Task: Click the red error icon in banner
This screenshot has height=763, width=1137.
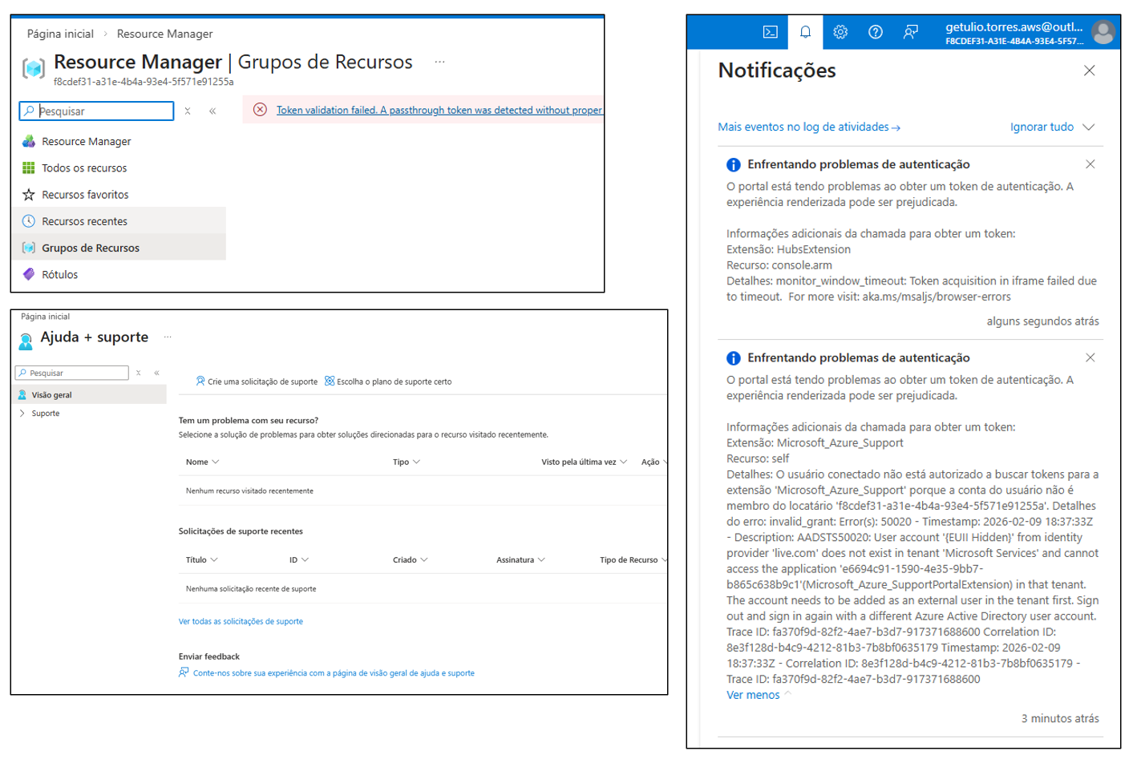Action: 260,110
